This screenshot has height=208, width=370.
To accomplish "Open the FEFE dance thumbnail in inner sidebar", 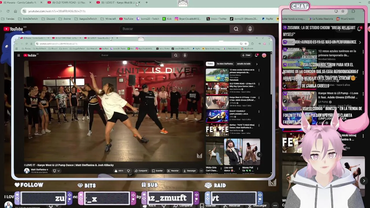I will [x=217, y=130].
